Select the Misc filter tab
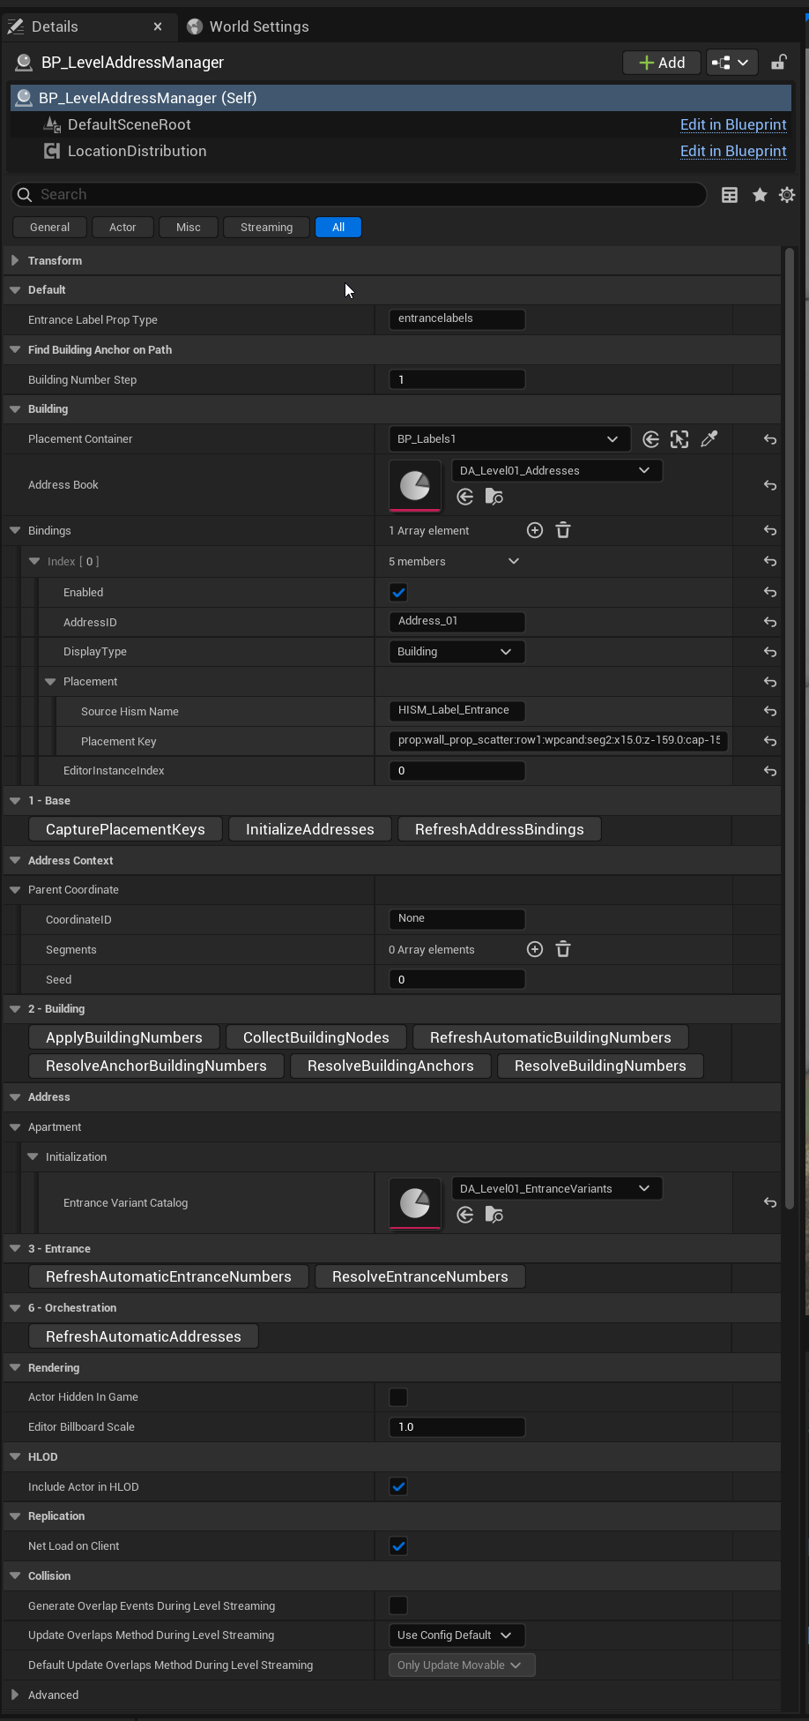 (189, 228)
